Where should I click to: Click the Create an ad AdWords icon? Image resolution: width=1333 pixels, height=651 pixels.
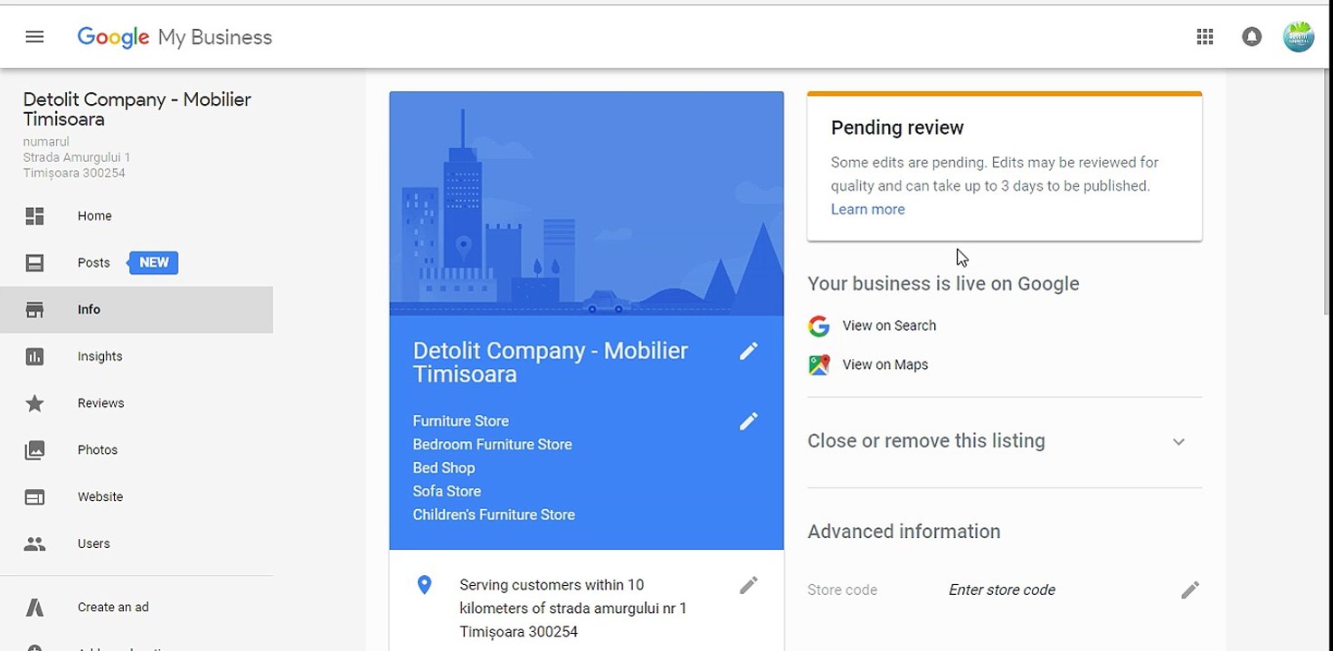pos(34,608)
